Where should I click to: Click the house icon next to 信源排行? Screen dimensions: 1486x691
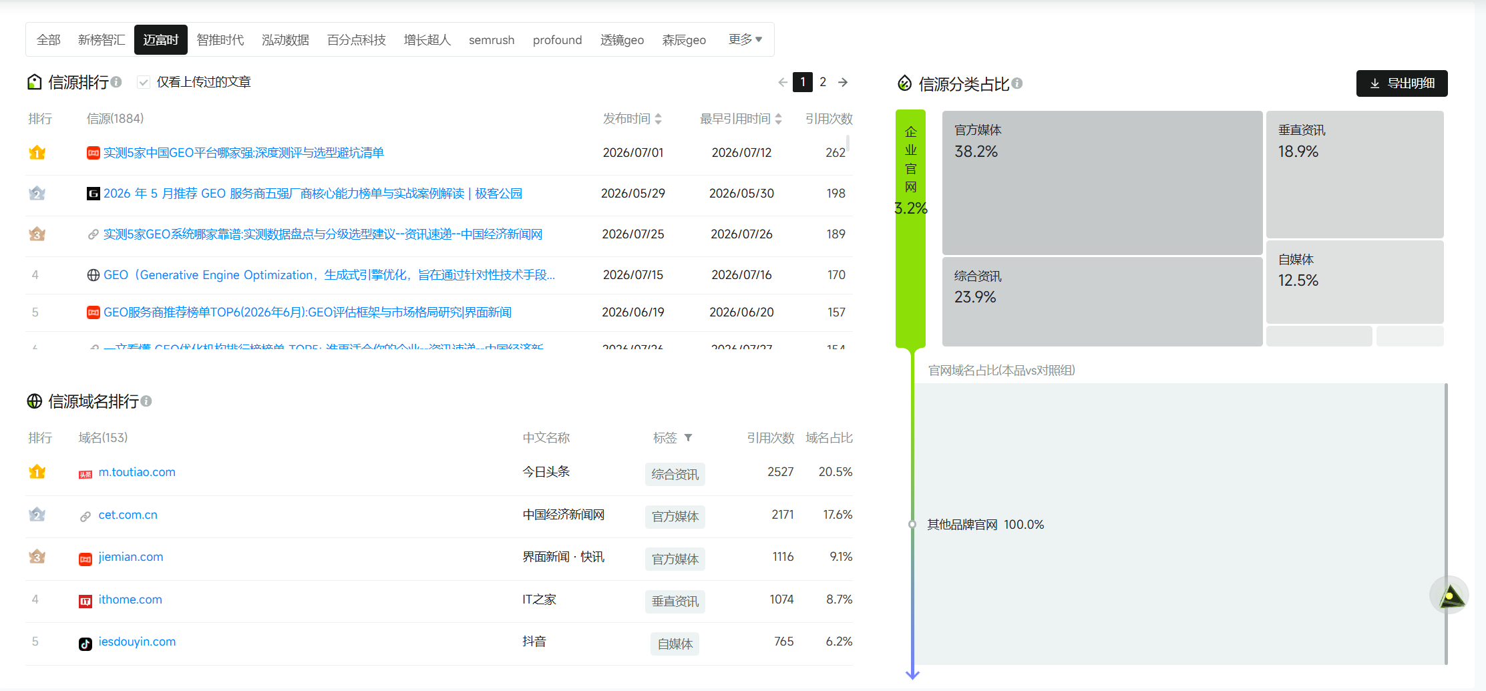click(35, 82)
